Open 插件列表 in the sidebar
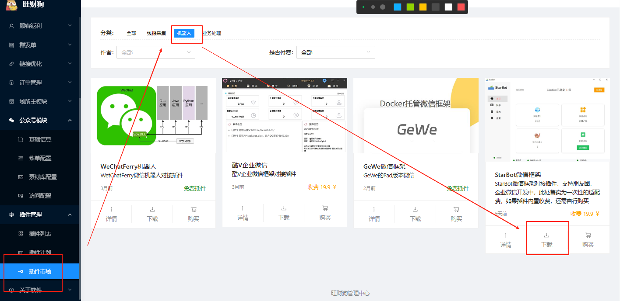The height and width of the screenshot is (301, 620). 40,234
